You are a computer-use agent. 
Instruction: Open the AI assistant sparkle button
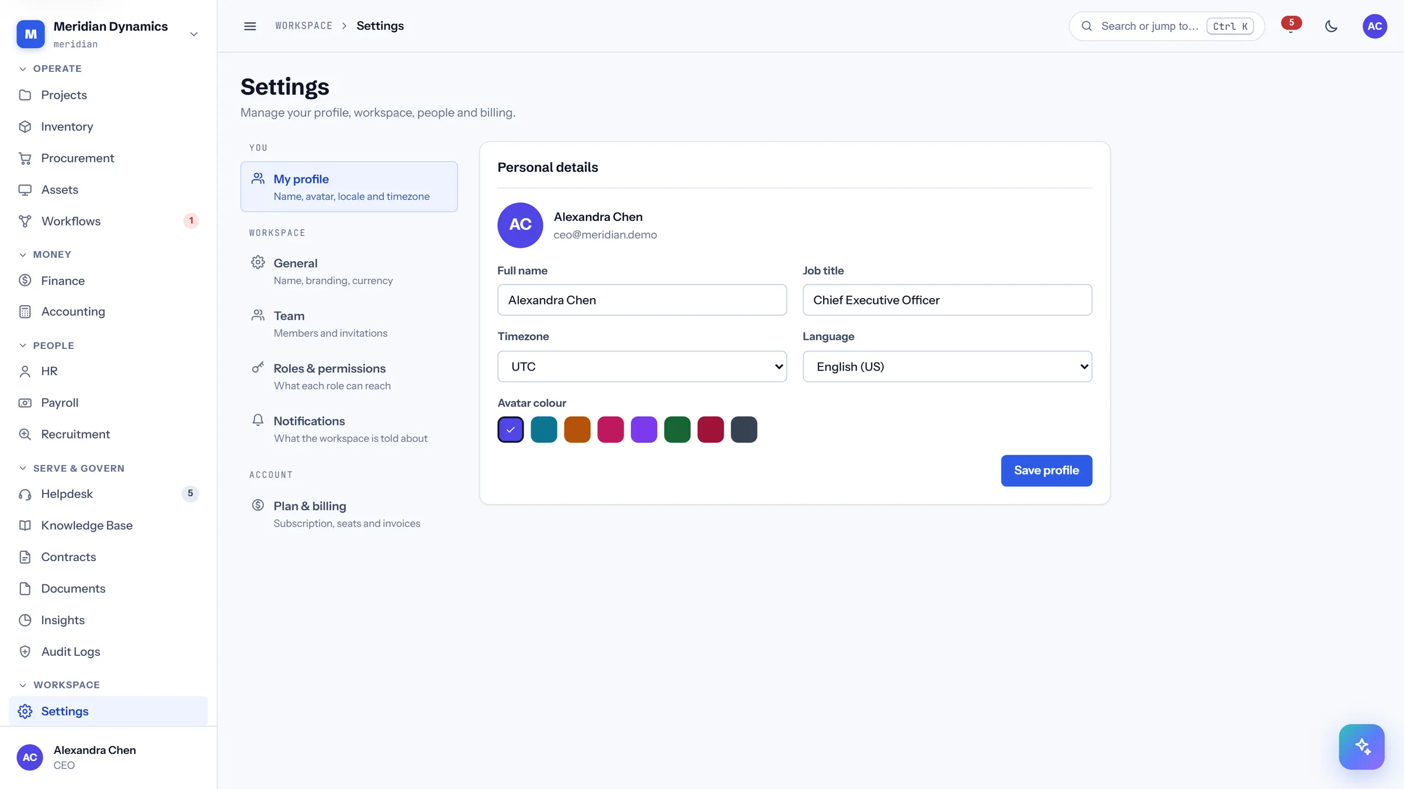pos(1362,747)
